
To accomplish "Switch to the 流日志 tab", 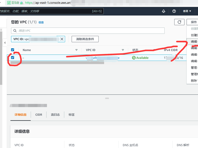I will coord(55,115).
